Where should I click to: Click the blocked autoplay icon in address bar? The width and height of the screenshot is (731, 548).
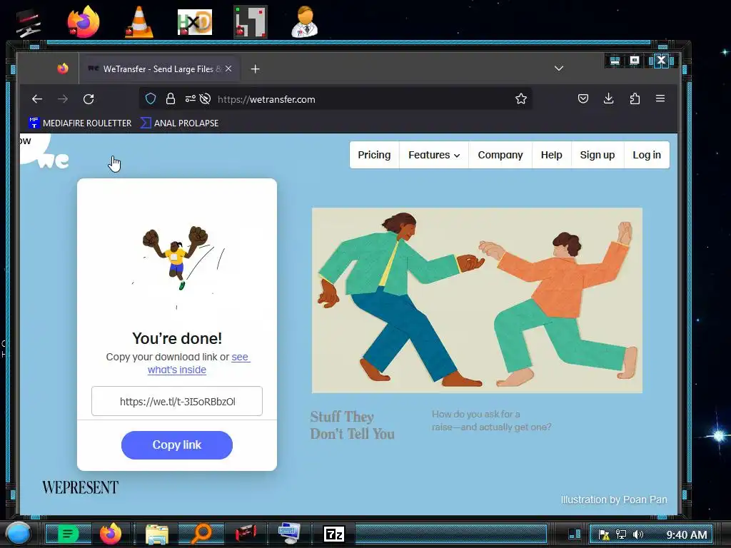[205, 98]
